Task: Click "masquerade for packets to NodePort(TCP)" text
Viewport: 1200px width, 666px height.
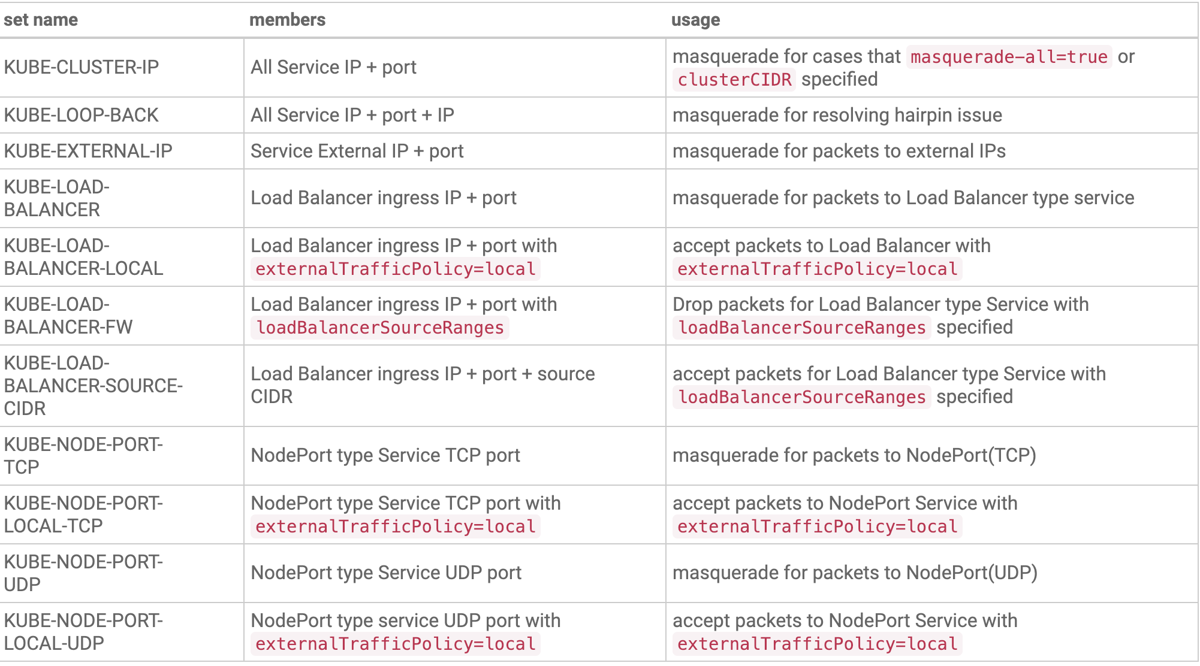Action: (x=854, y=455)
